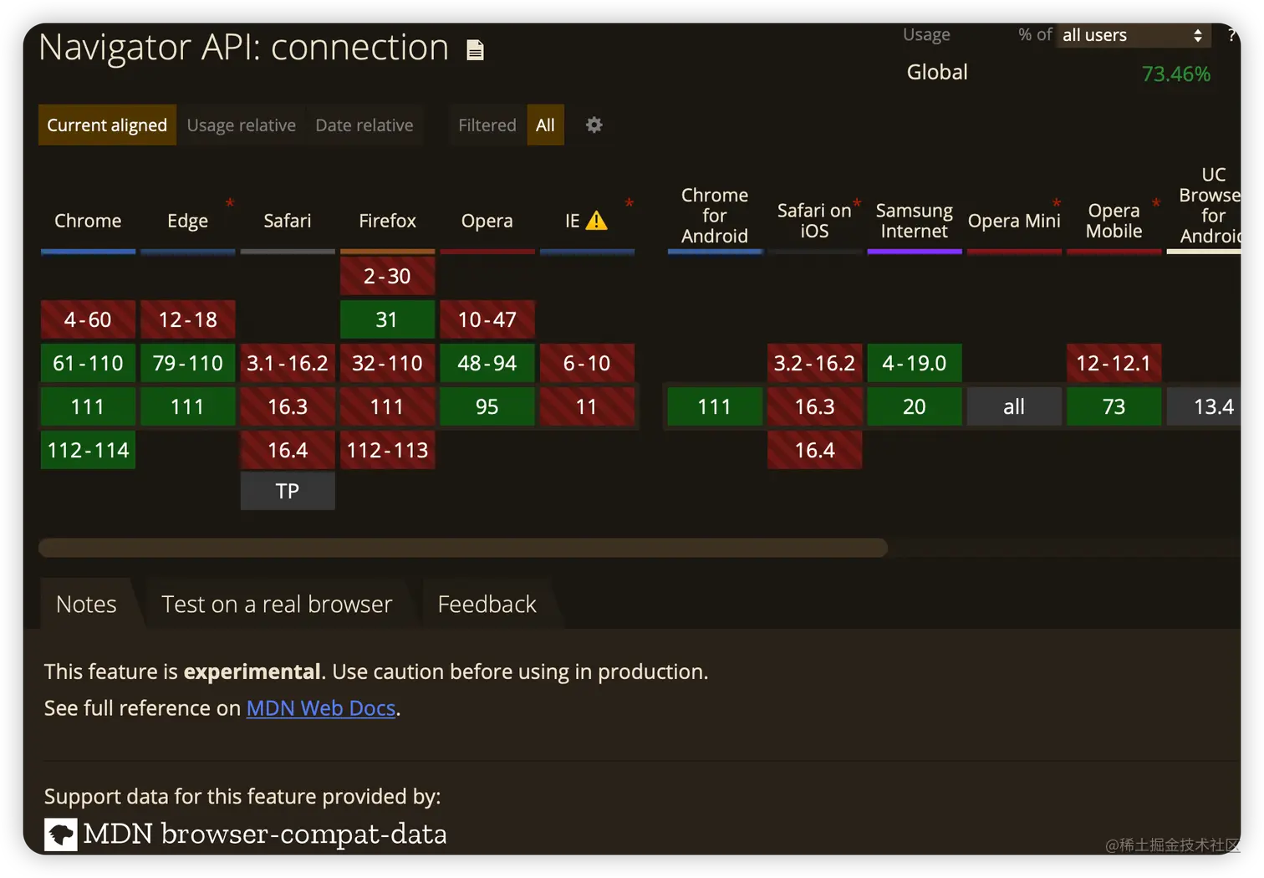Open the all users dropdown
This screenshot has height=878, width=1264.
click(1132, 35)
